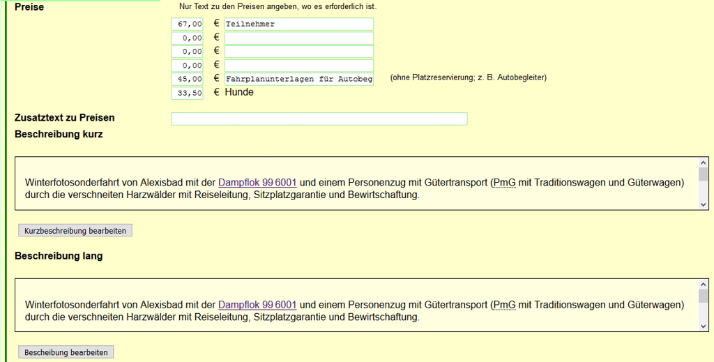The image size is (714, 362).
Task: Click scroll-up arrow in Beschreibung kurz box
Action: pos(703,162)
